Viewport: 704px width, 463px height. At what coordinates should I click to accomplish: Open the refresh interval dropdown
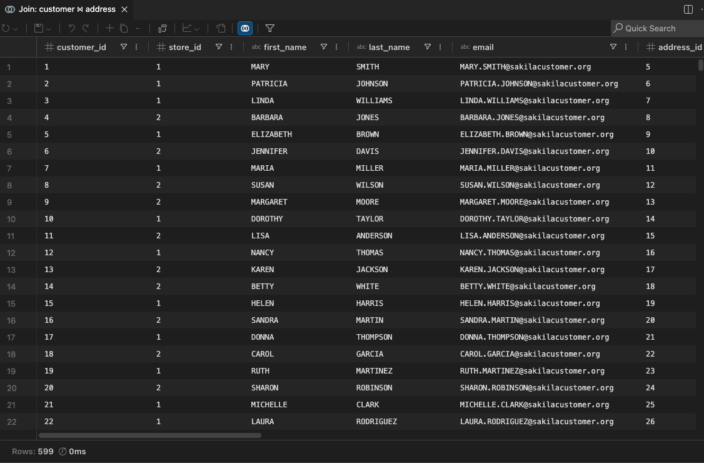coord(16,28)
